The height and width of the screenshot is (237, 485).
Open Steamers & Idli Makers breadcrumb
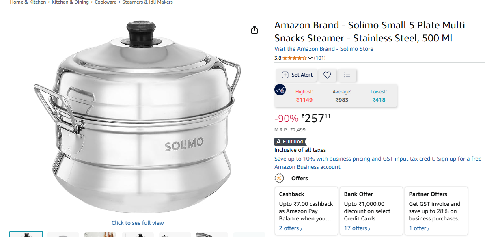point(147,2)
